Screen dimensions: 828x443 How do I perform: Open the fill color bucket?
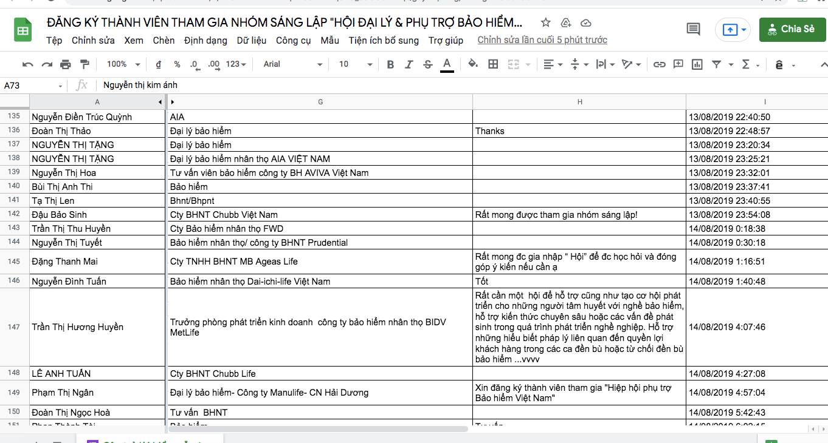473,64
